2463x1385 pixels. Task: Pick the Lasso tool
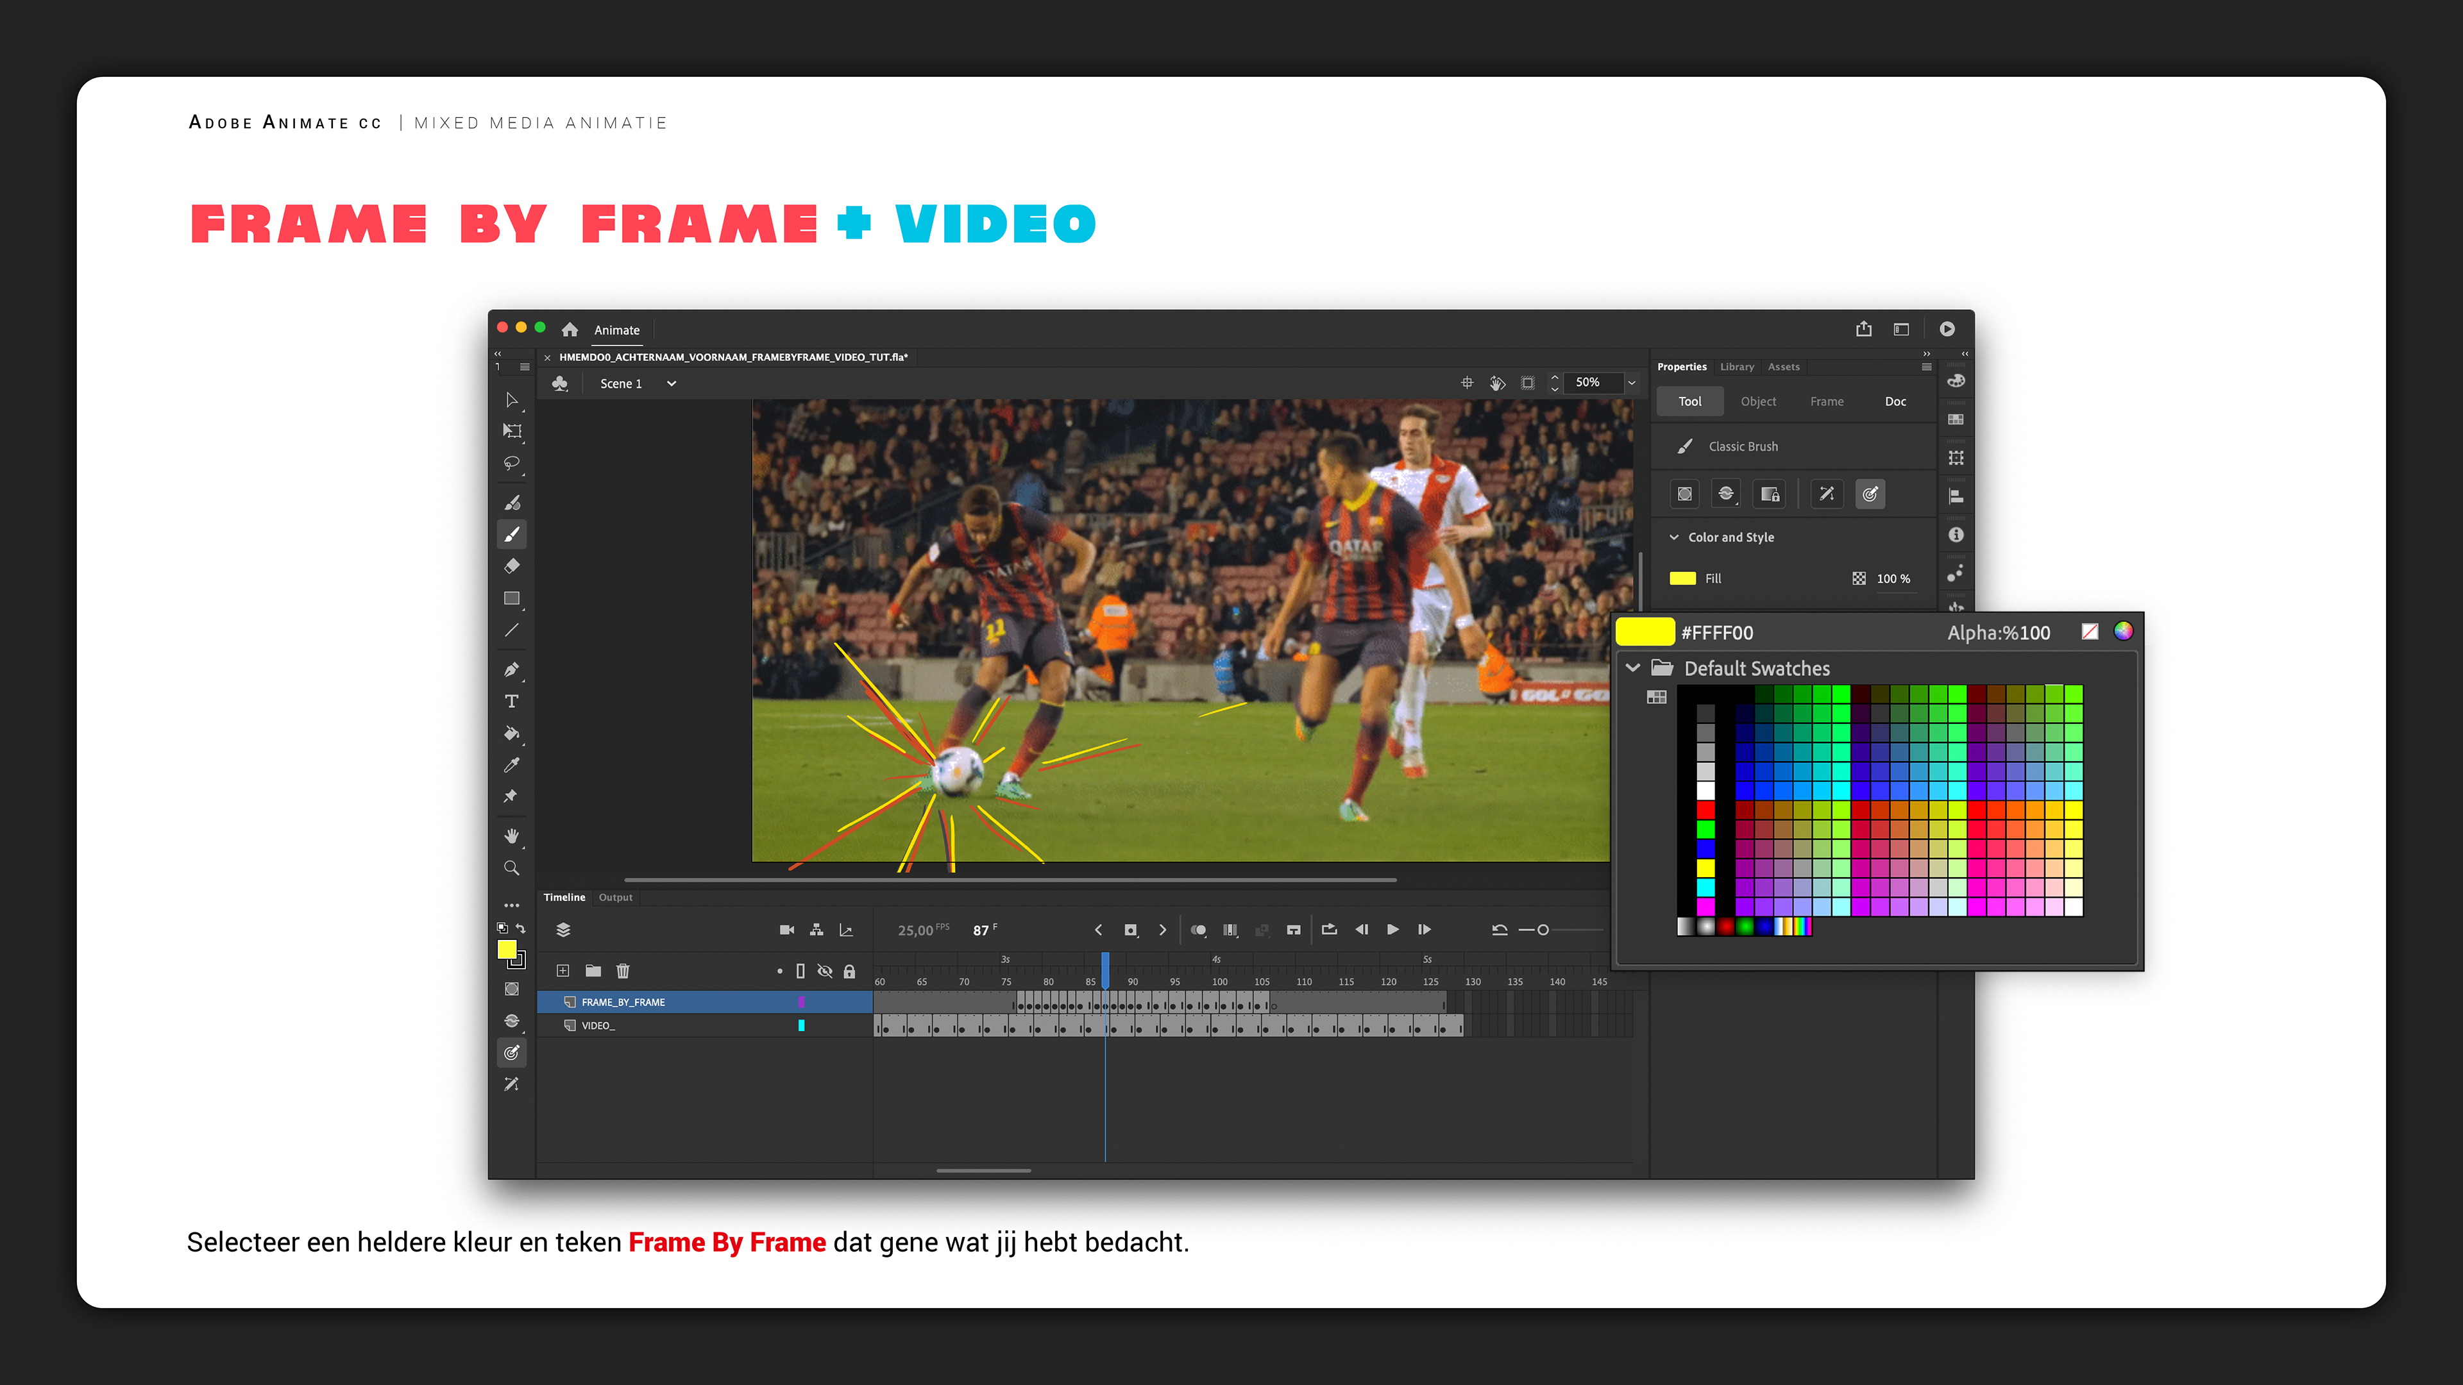(512, 464)
